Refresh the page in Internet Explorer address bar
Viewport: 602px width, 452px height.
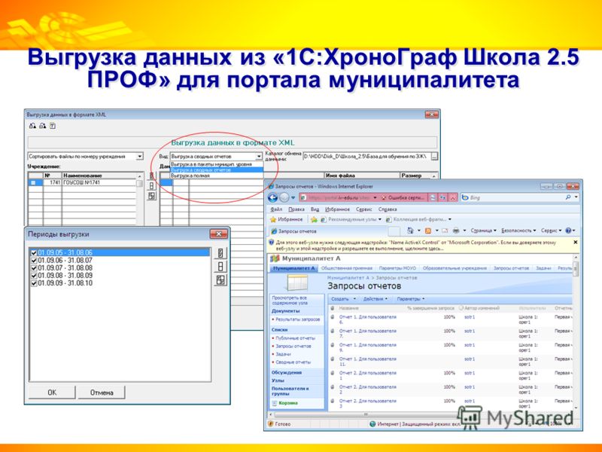[443, 197]
